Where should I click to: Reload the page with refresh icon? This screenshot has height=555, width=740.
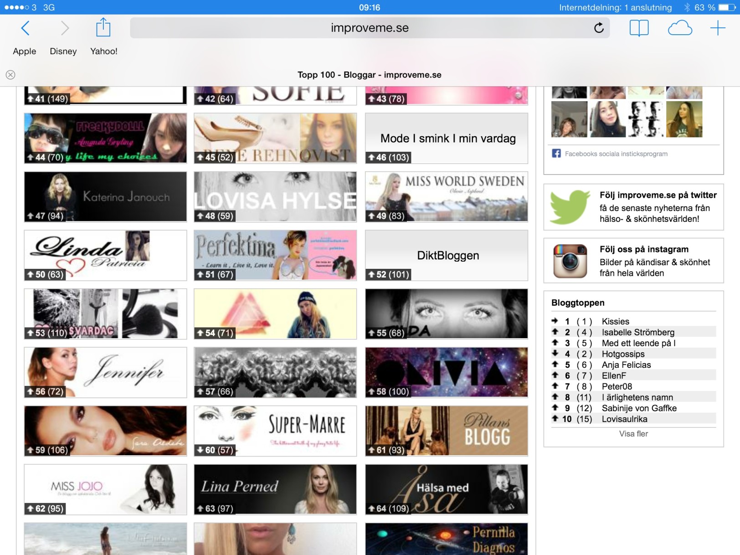[x=599, y=28]
